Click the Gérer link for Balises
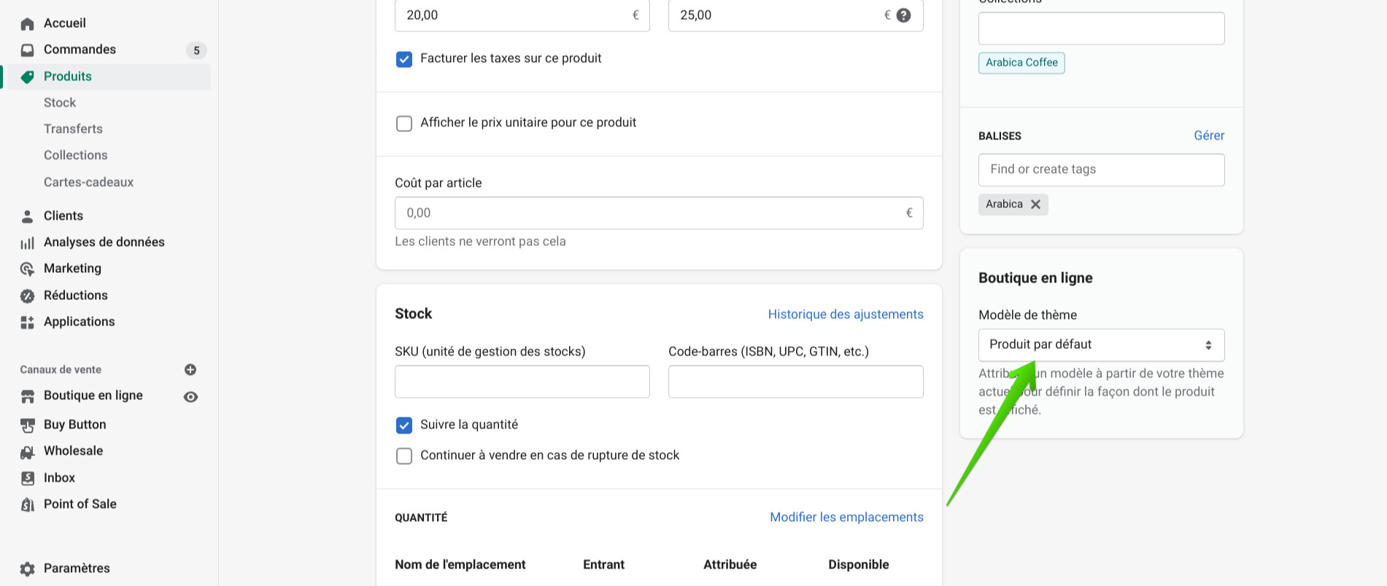Image resolution: width=1387 pixels, height=586 pixels. 1208,136
